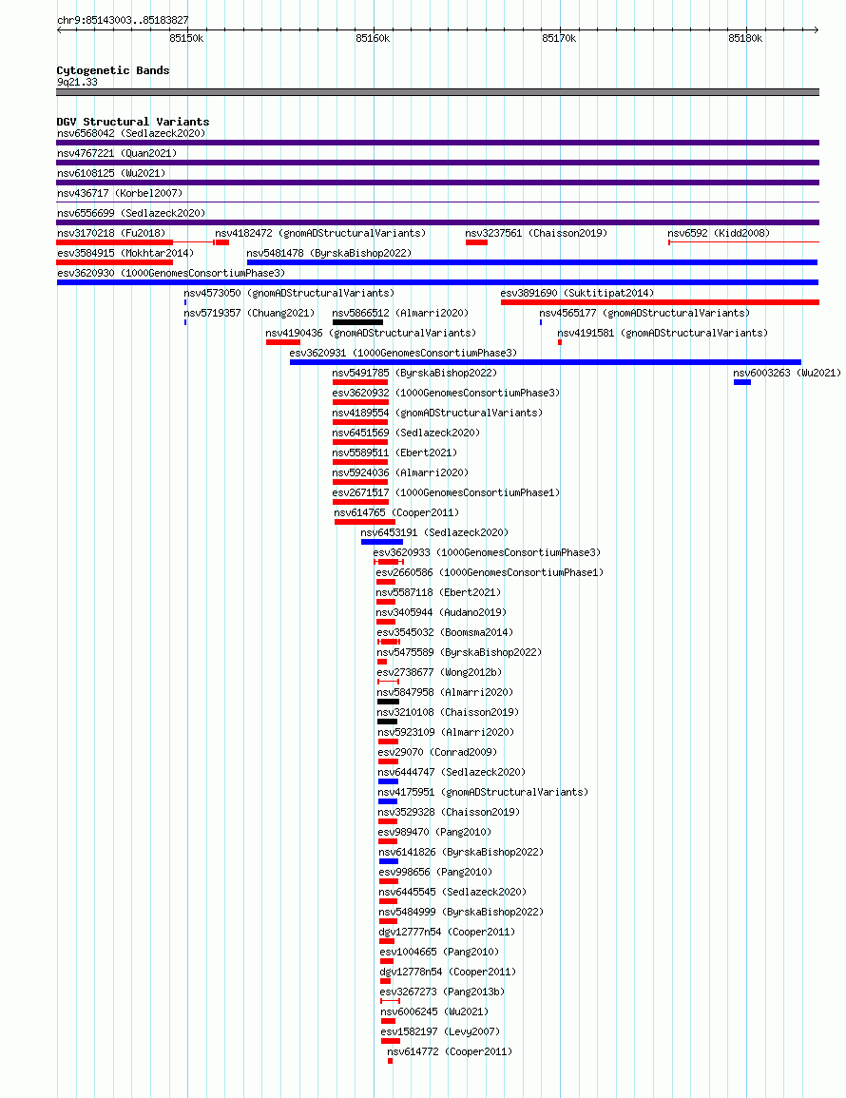The image size is (846, 1098).
Task: Click blue bar of esv3620931 variant
Action: tap(546, 362)
